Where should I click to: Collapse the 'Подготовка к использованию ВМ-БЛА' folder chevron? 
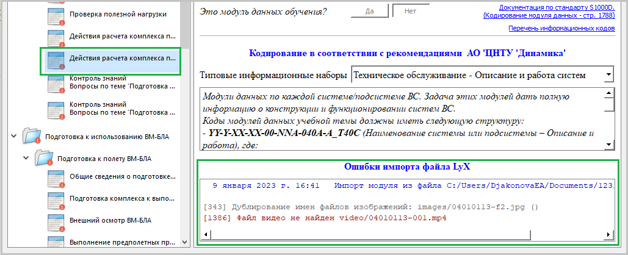click(x=14, y=135)
